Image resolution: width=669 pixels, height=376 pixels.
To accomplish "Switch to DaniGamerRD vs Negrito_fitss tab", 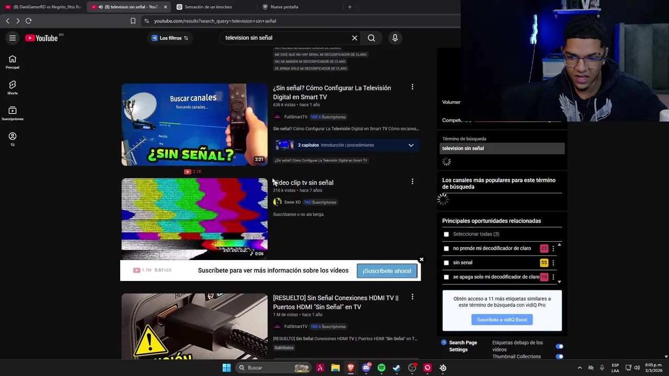I will [x=43, y=7].
